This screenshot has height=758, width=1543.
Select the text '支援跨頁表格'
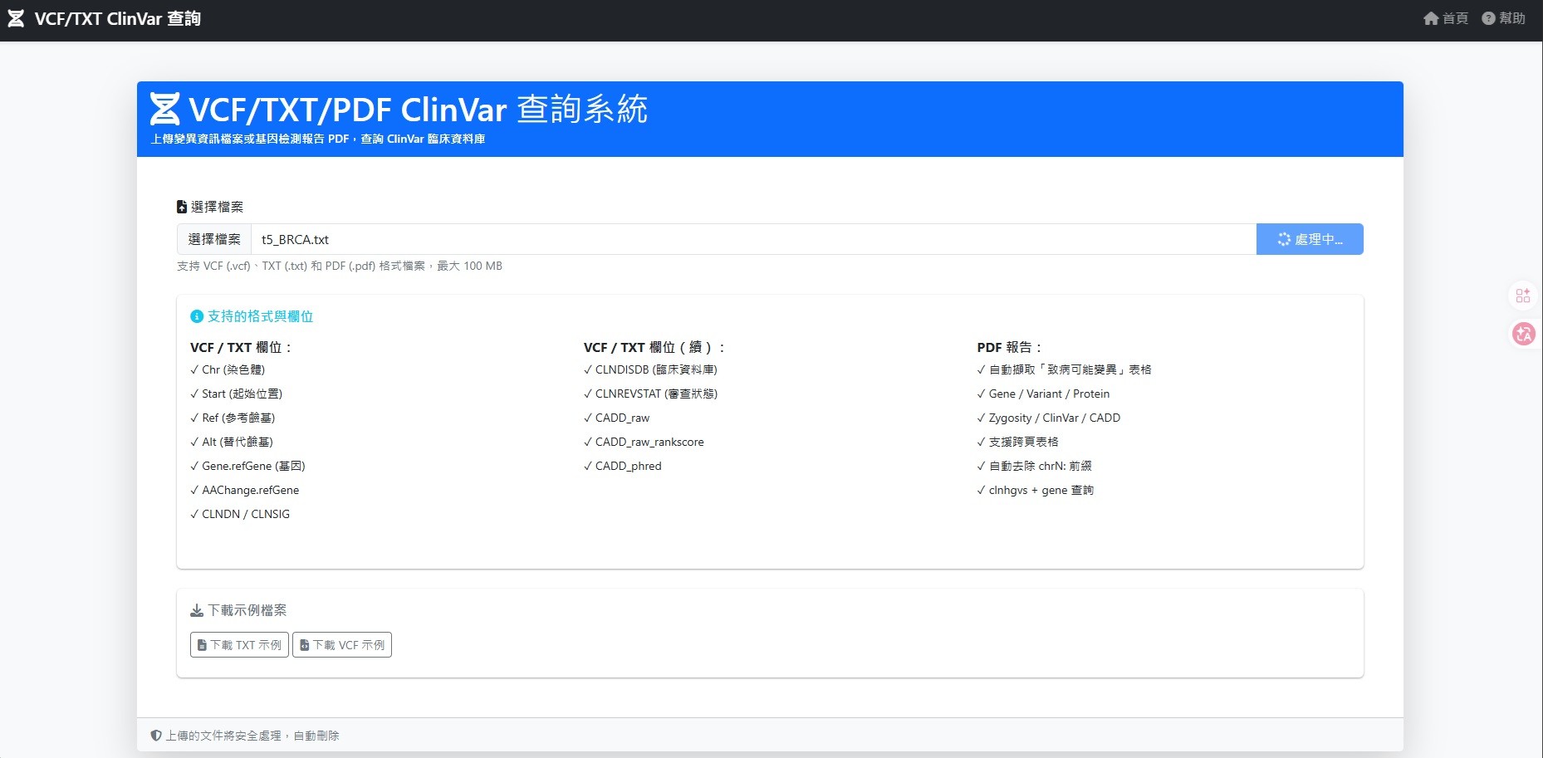(x=1023, y=442)
